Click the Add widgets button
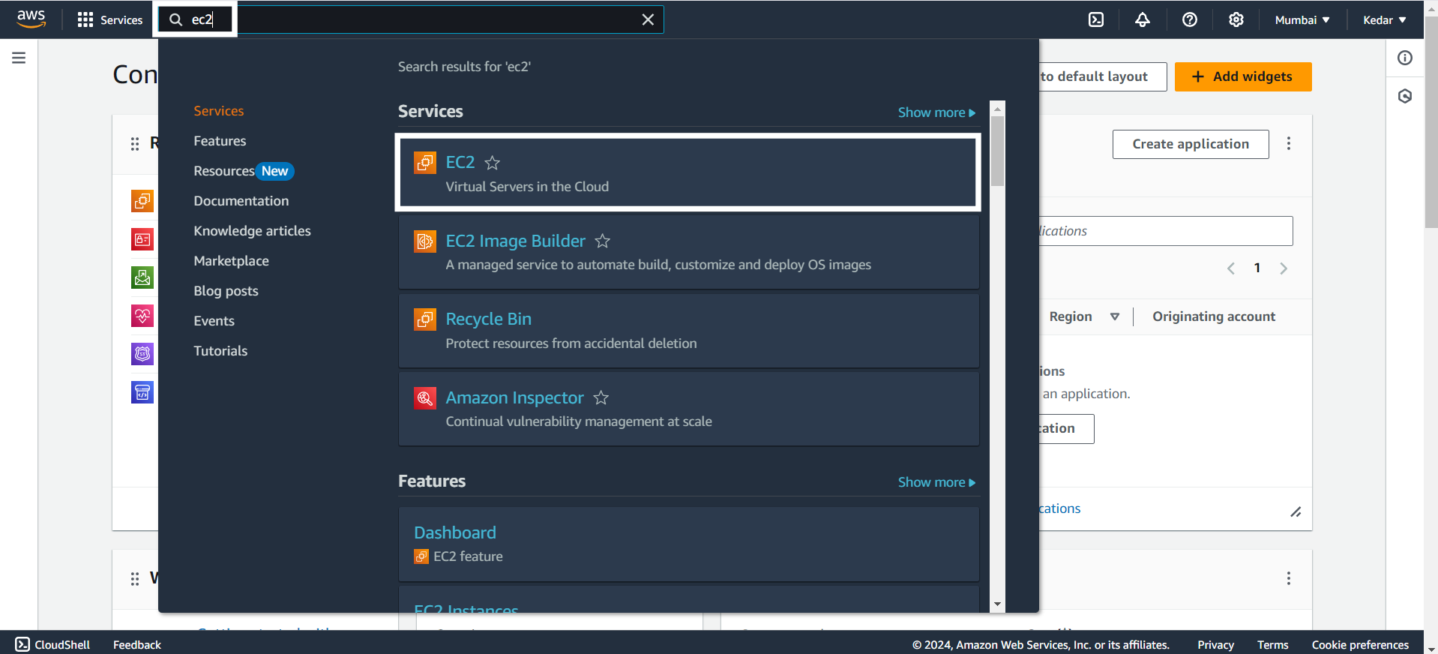 1242,76
